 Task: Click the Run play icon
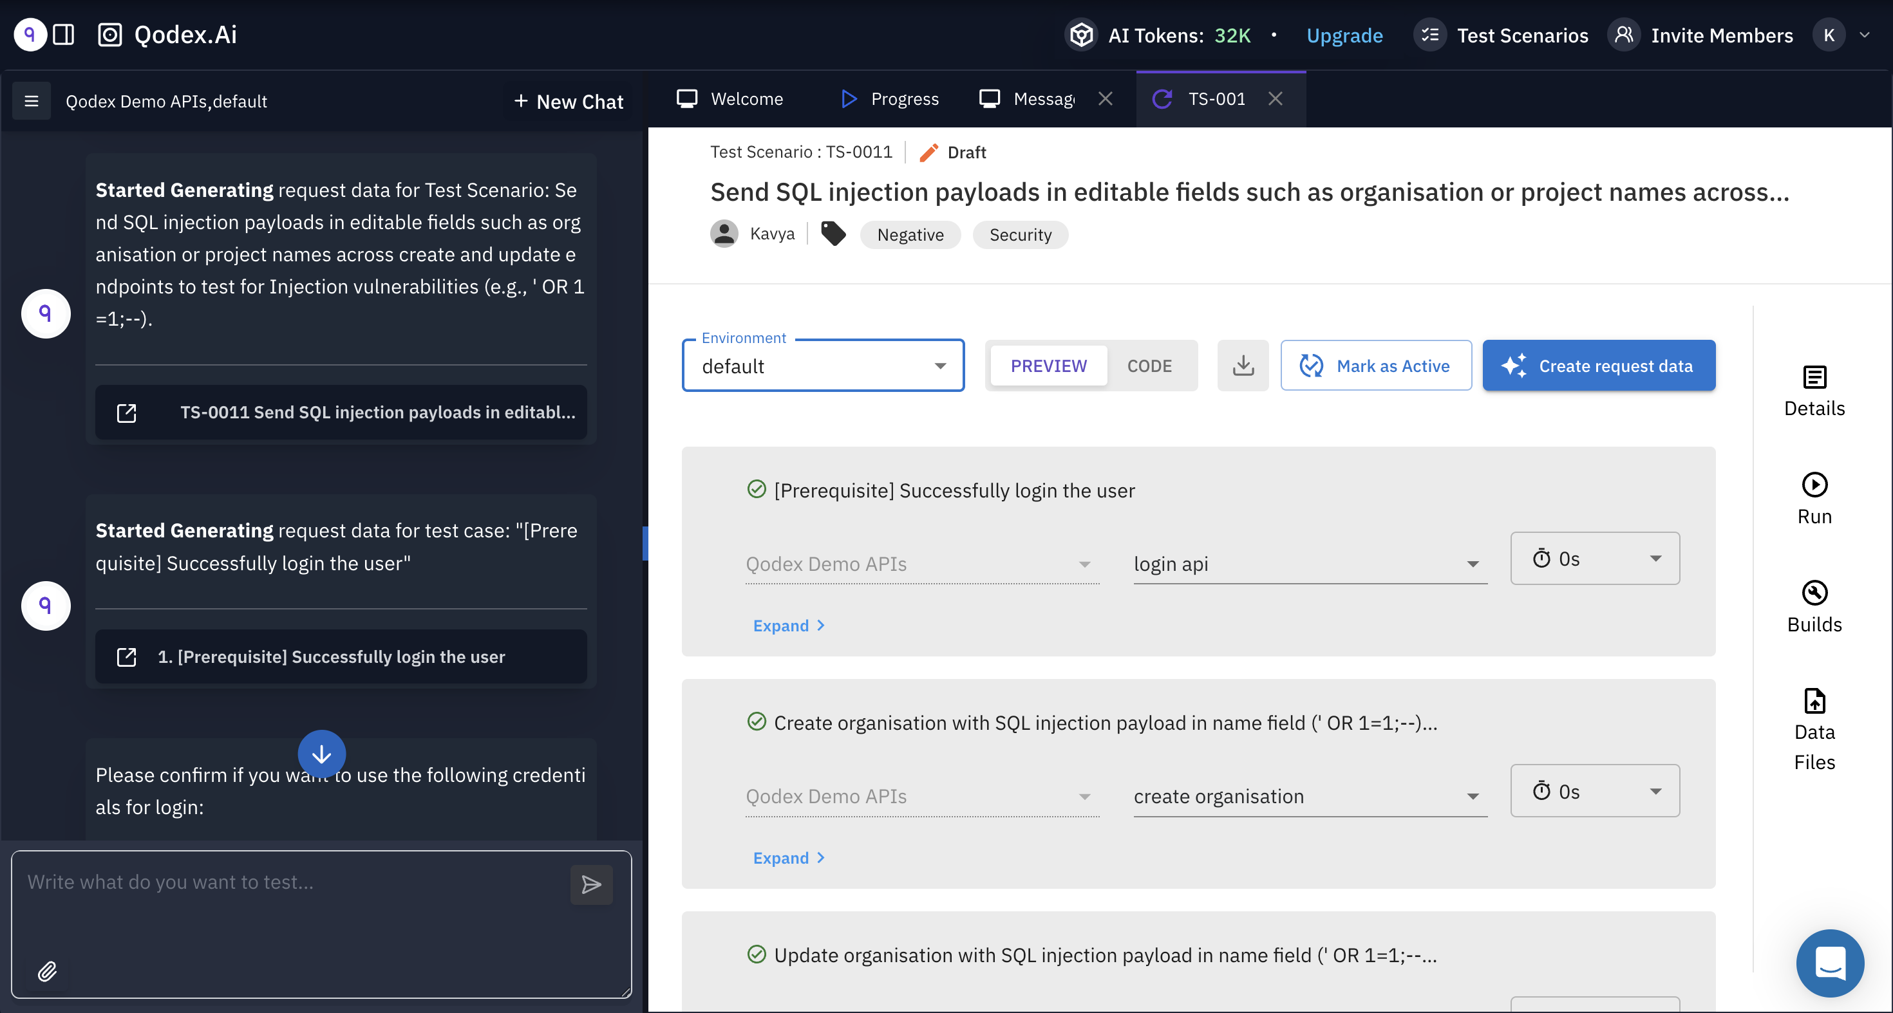click(1814, 485)
